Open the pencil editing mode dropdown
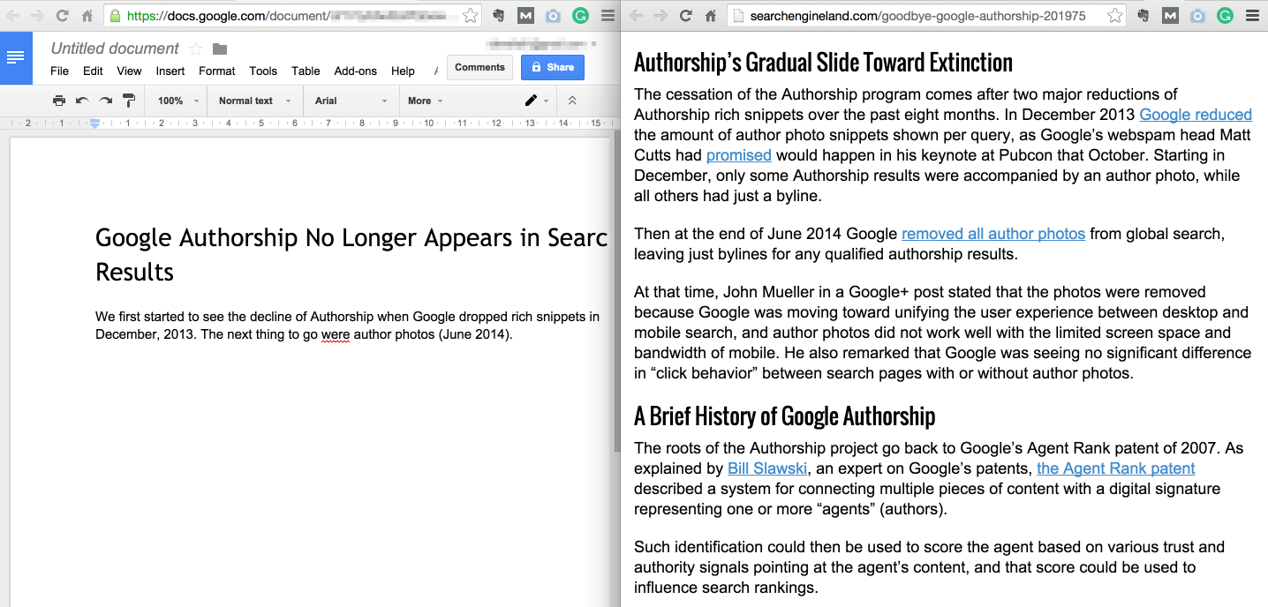Image resolution: width=1268 pixels, height=607 pixels. coord(536,101)
